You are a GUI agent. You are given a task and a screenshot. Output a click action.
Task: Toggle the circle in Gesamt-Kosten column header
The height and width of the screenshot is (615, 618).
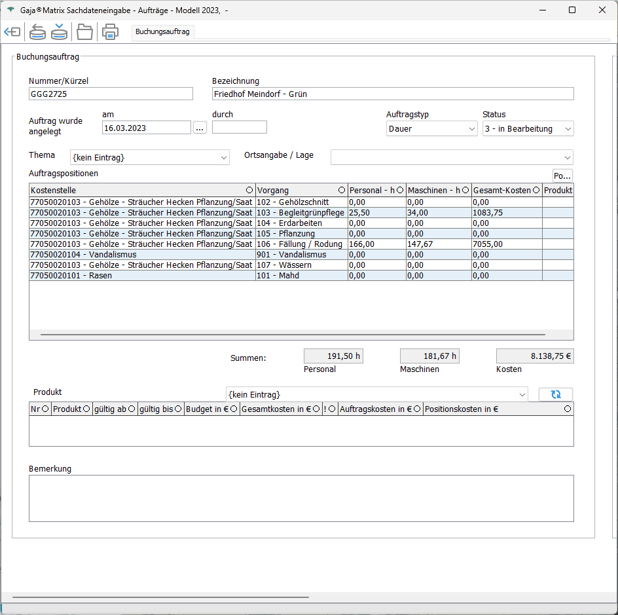(x=536, y=191)
